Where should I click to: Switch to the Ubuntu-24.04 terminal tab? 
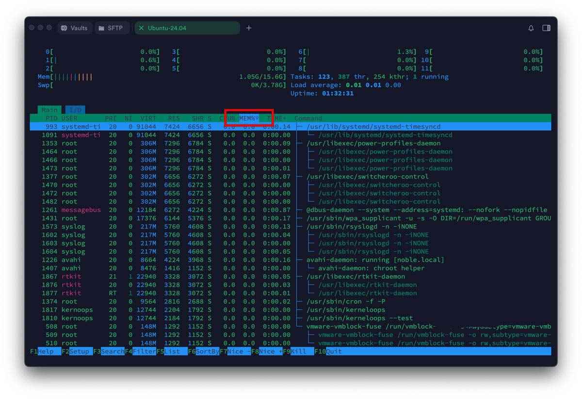[187, 28]
